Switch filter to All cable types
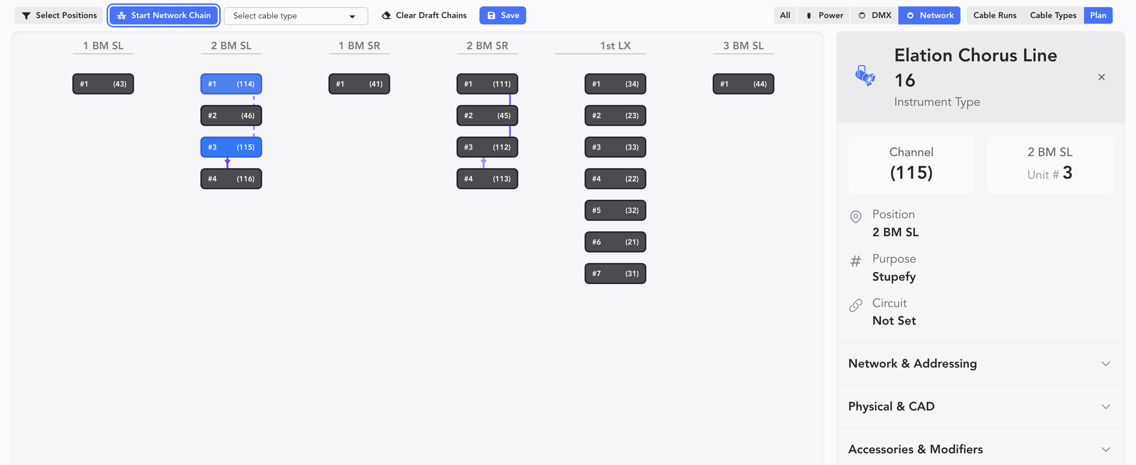The width and height of the screenshot is (1136, 465). click(x=785, y=16)
